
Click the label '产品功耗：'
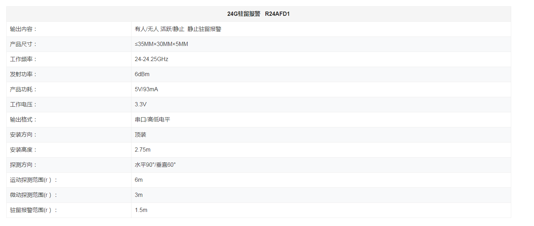(23, 89)
